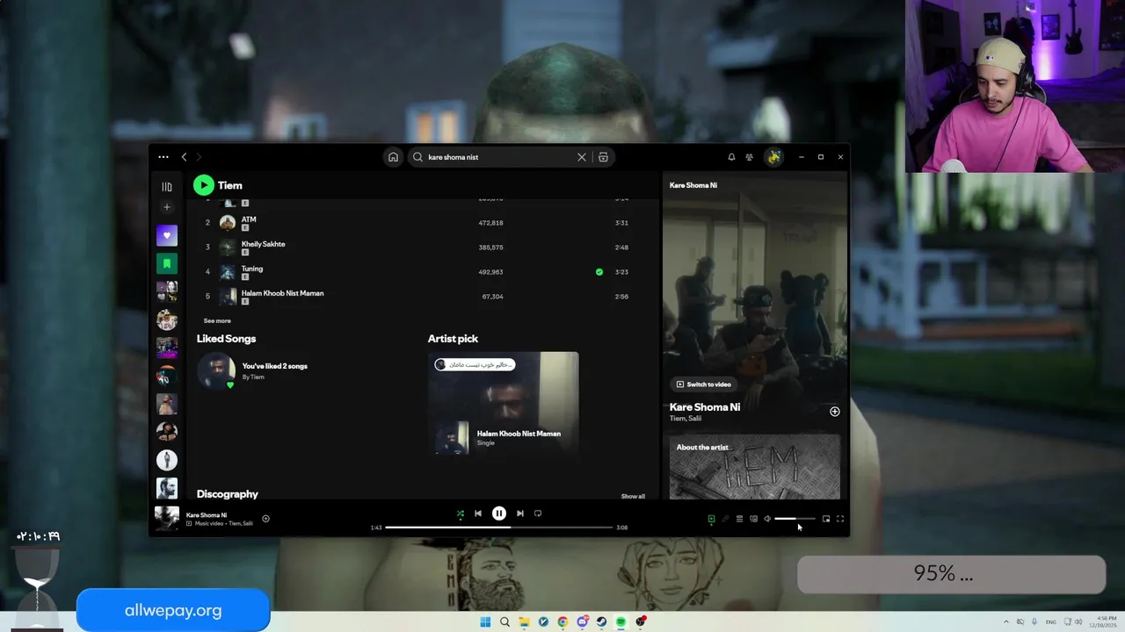
Task: Click Show all for Discography
Action: pyautogui.click(x=633, y=496)
